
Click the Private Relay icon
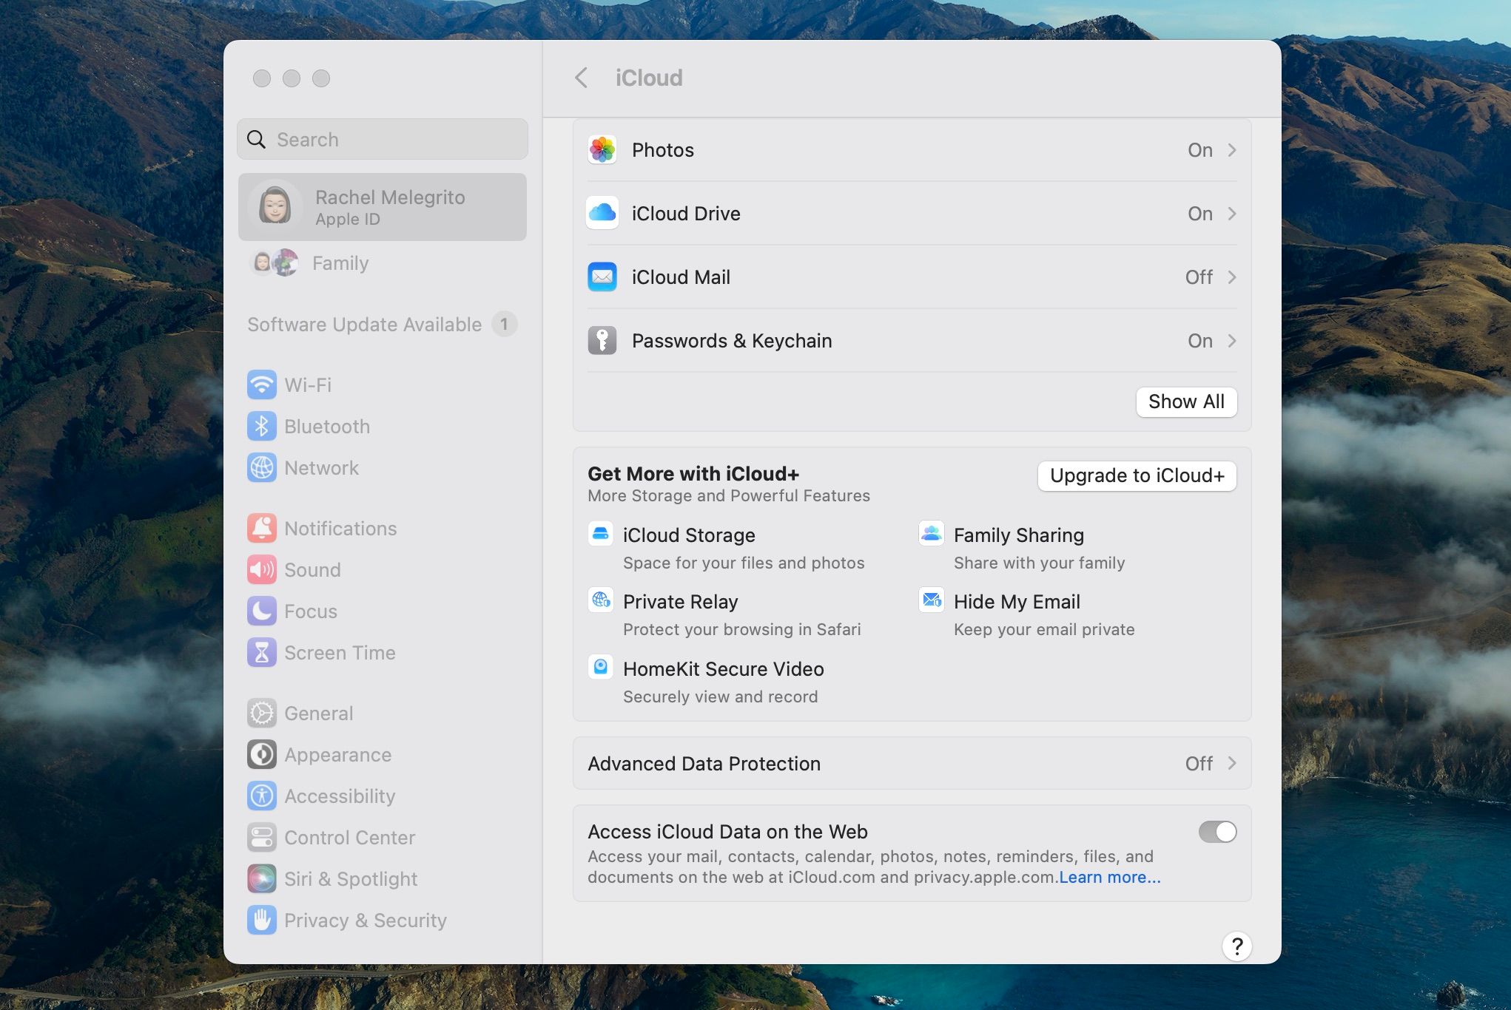tap(600, 600)
